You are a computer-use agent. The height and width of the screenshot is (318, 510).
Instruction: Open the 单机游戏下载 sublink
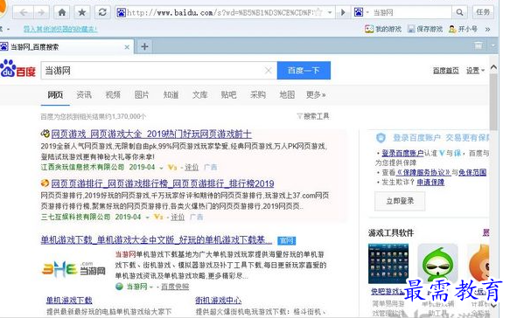pos(69,301)
